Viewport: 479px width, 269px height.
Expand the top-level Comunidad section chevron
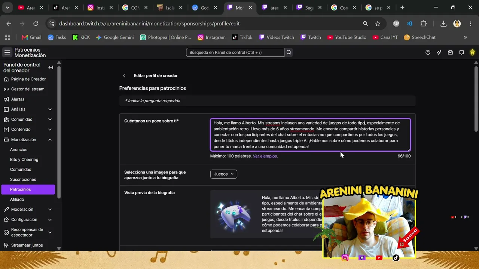(50, 120)
